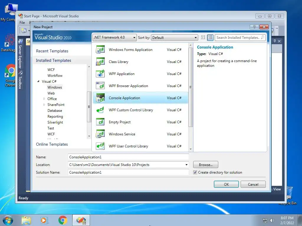The width and height of the screenshot is (302, 226).
Task: Click the search magnifier icon
Action: (263, 37)
